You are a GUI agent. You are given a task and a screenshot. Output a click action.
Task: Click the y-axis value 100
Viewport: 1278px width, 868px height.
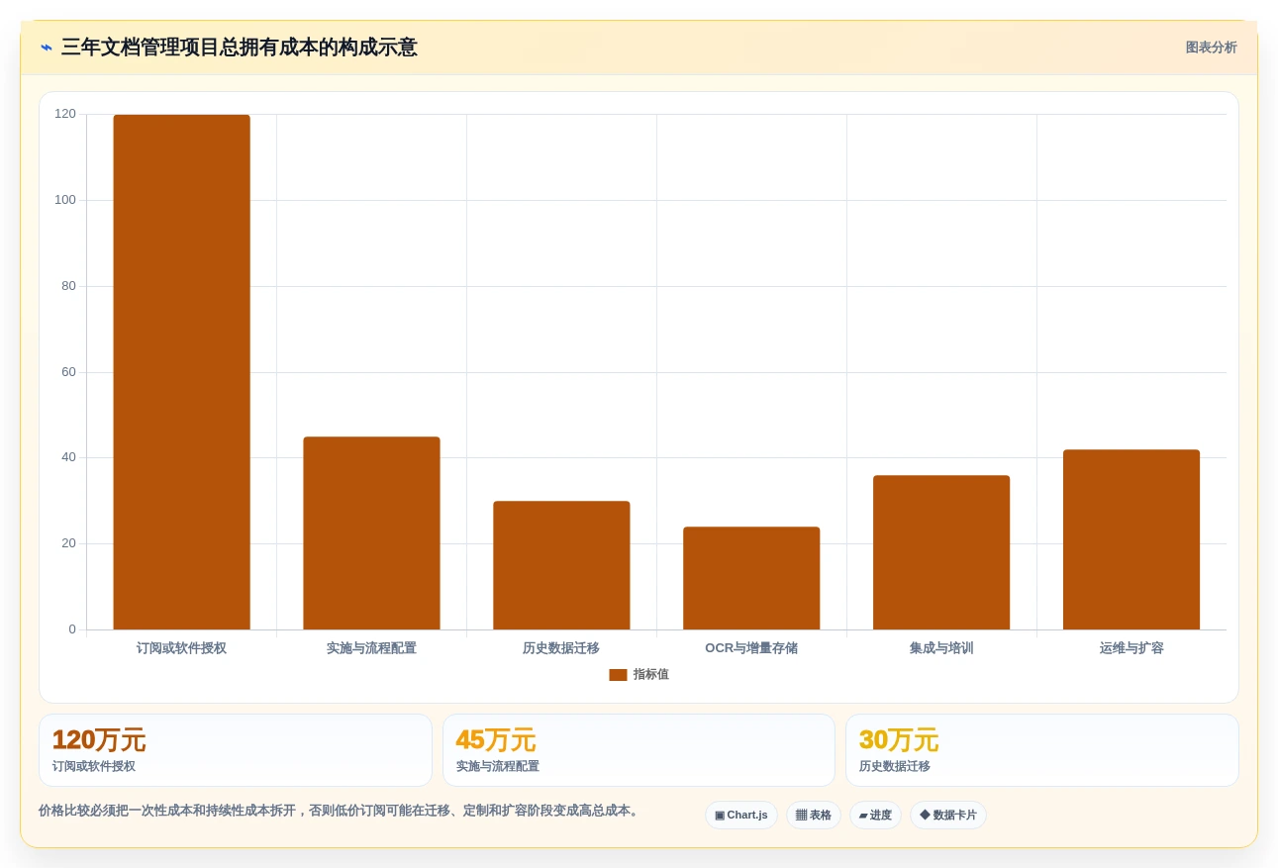click(x=65, y=200)
